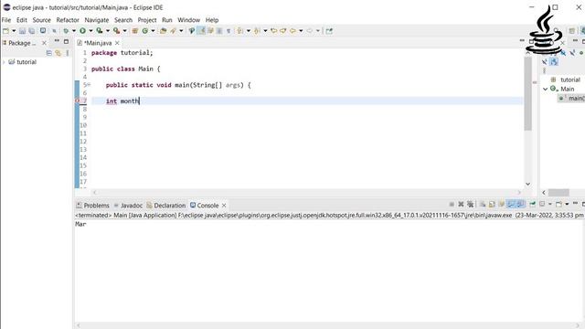Viewport: 585px width, 329px height.
Task: Maximize the Package Explorer view
Action: (x=67, y=41)
